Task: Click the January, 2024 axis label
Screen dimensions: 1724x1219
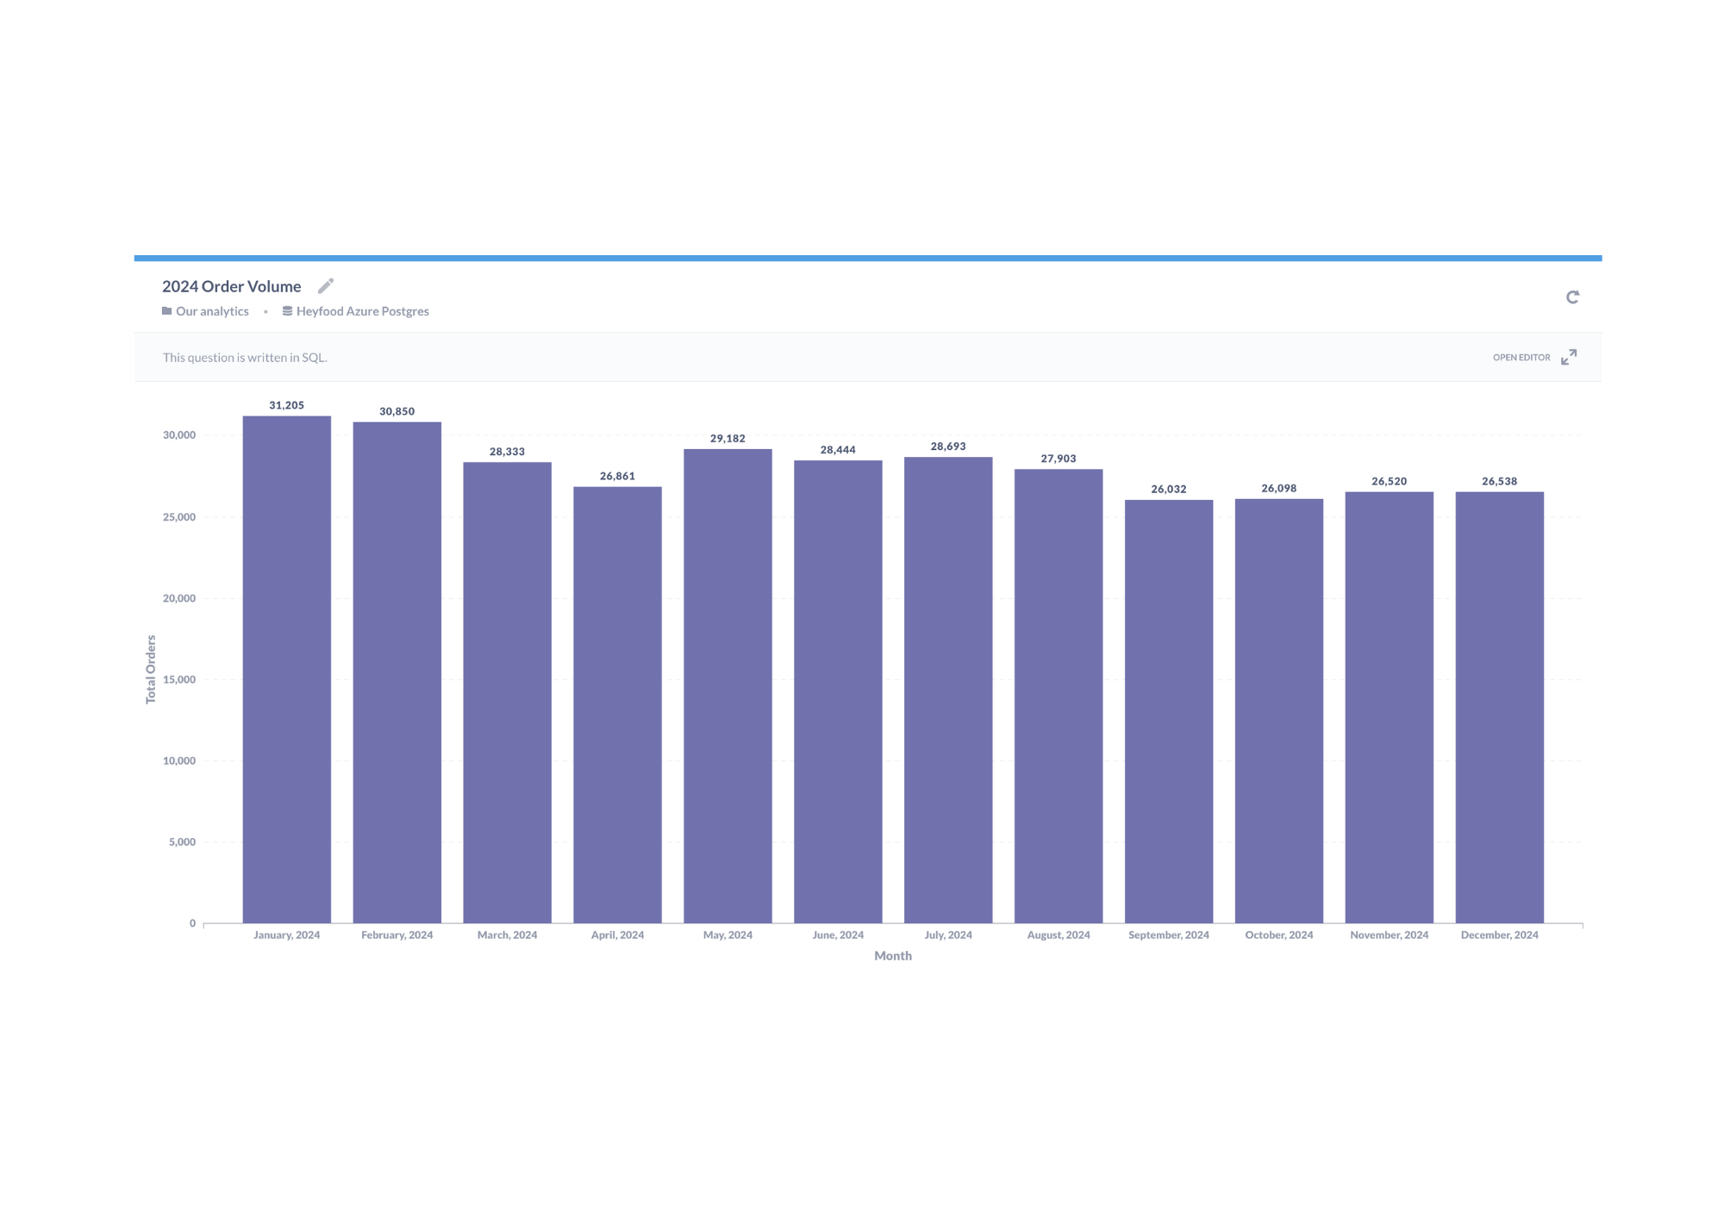Action: tap(287, 935)
